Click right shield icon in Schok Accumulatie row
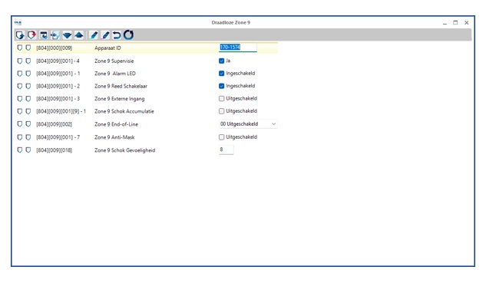 point(28,111)
